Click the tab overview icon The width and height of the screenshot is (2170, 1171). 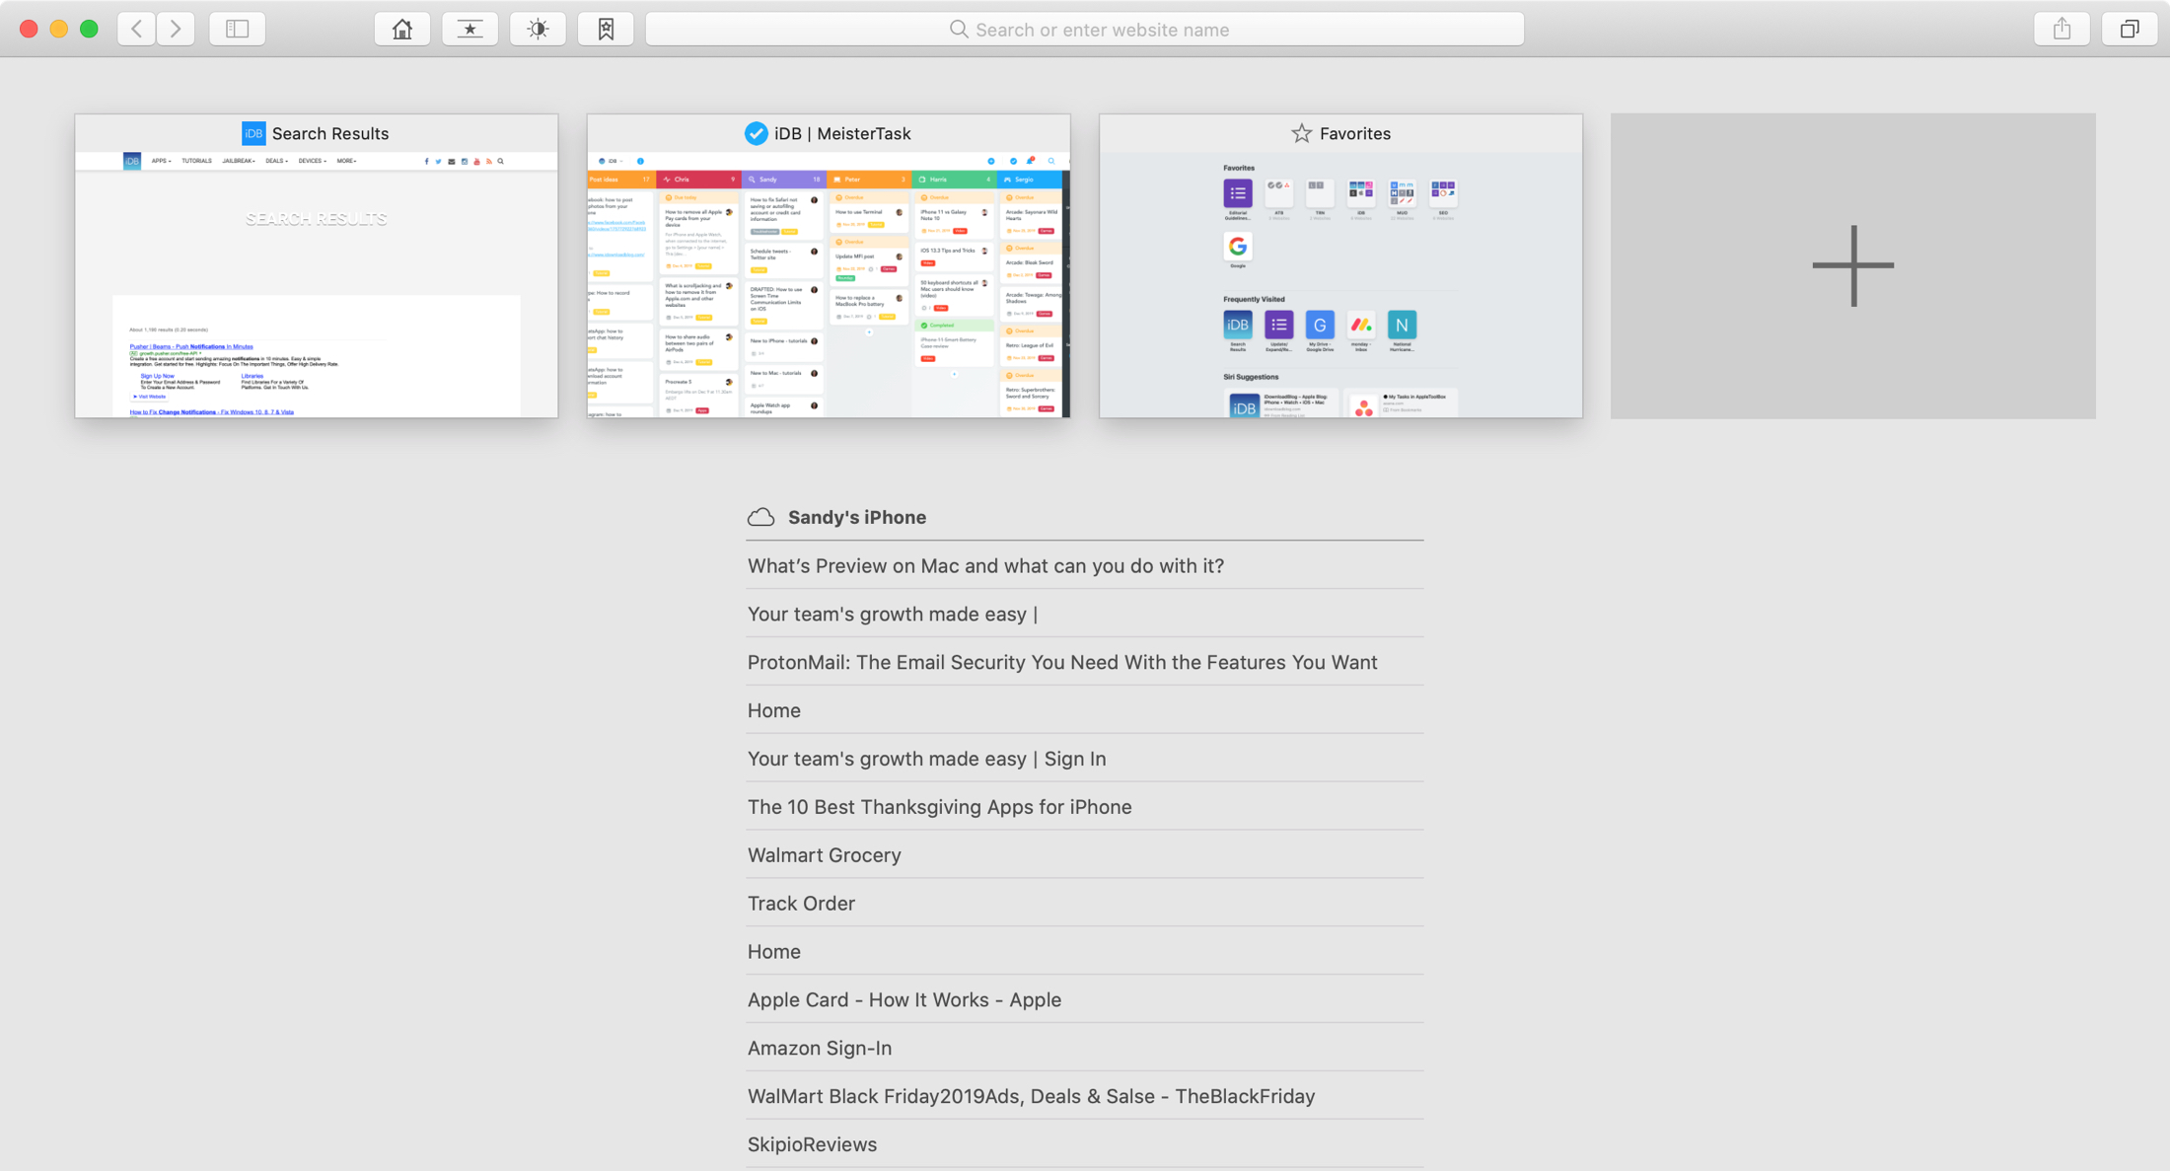coord(2130,29)
